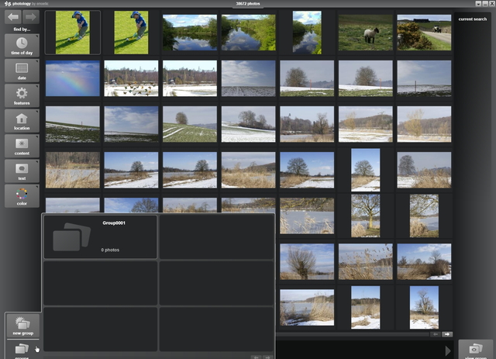Open the rainbow sky photo
The height and width of the screenshot is (359, 496).
[x=73, y=78]
